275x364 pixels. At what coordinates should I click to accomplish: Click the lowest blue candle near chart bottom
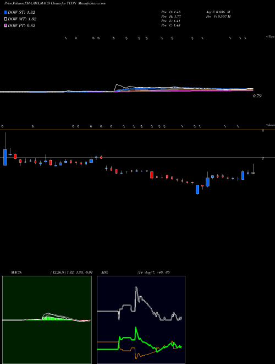[x=197, y=189]
